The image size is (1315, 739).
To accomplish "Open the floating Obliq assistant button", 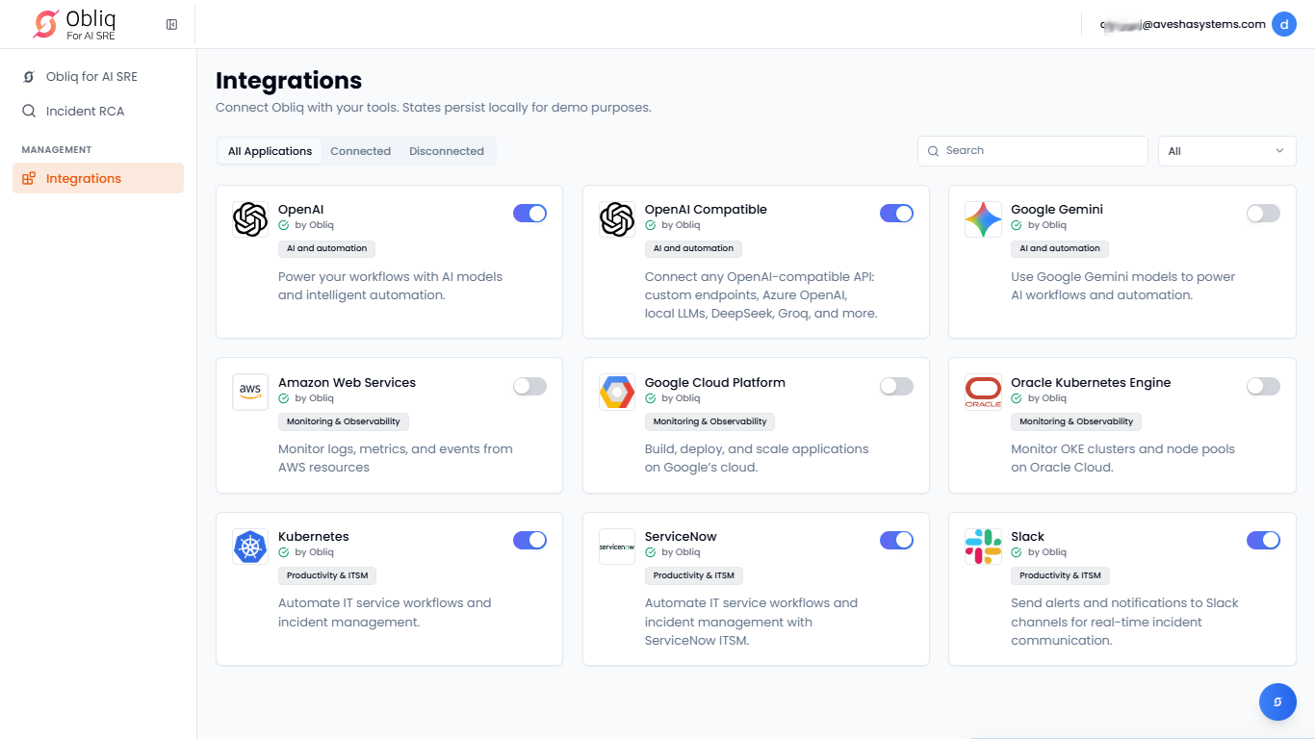I will tap(1276, 701).
